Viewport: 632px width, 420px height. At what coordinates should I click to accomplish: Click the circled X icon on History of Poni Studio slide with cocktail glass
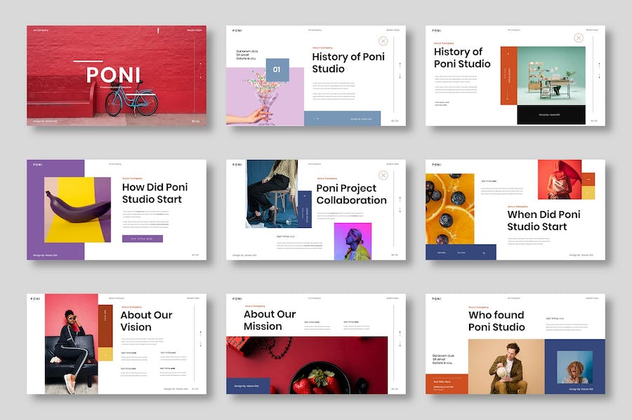(x=383, y=41)
